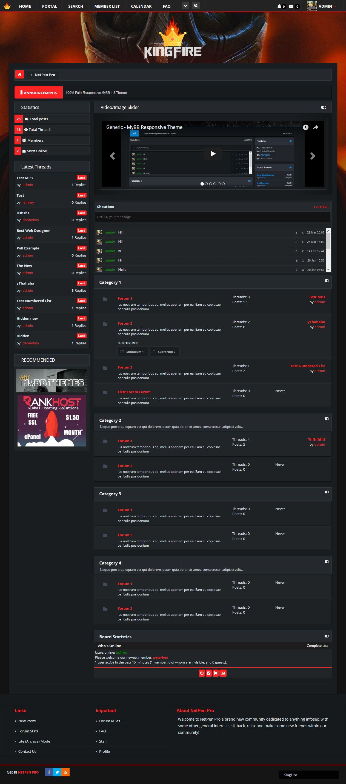346x784 pixels.
Task: Open the private messages envelope icon
Action: pos(291,6)
